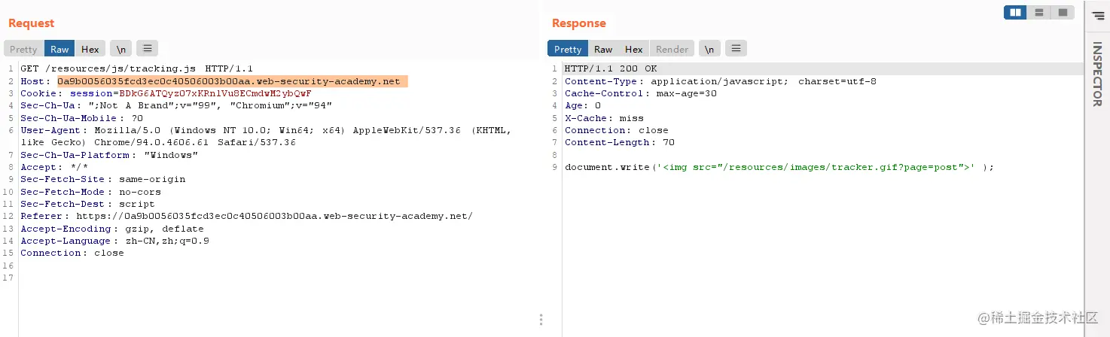Click the Age: 0 response header
The image size is (1110, 337).
[583, 106]
